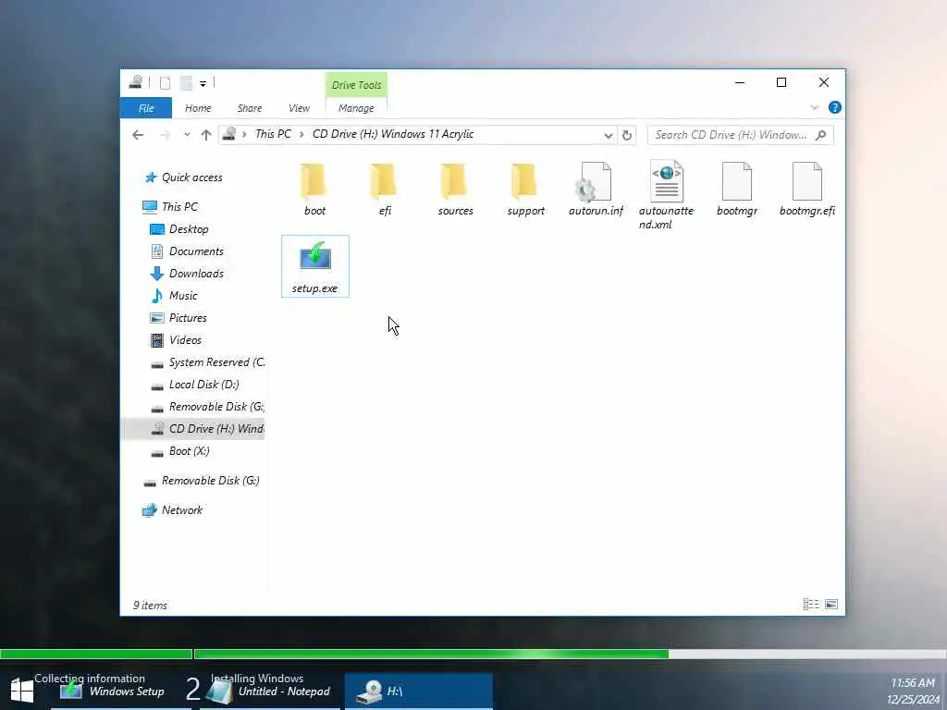Open the efi folder icon
947x710 pixels.
click(x=385, y=182)
